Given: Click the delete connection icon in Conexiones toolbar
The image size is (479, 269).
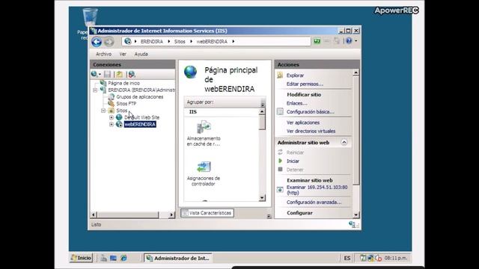Looking at the screenshot, I should pos(132,74).
